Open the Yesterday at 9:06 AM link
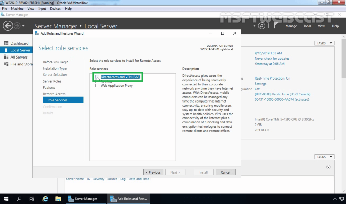Screen dimensions: 346x204 coord(269,64)
